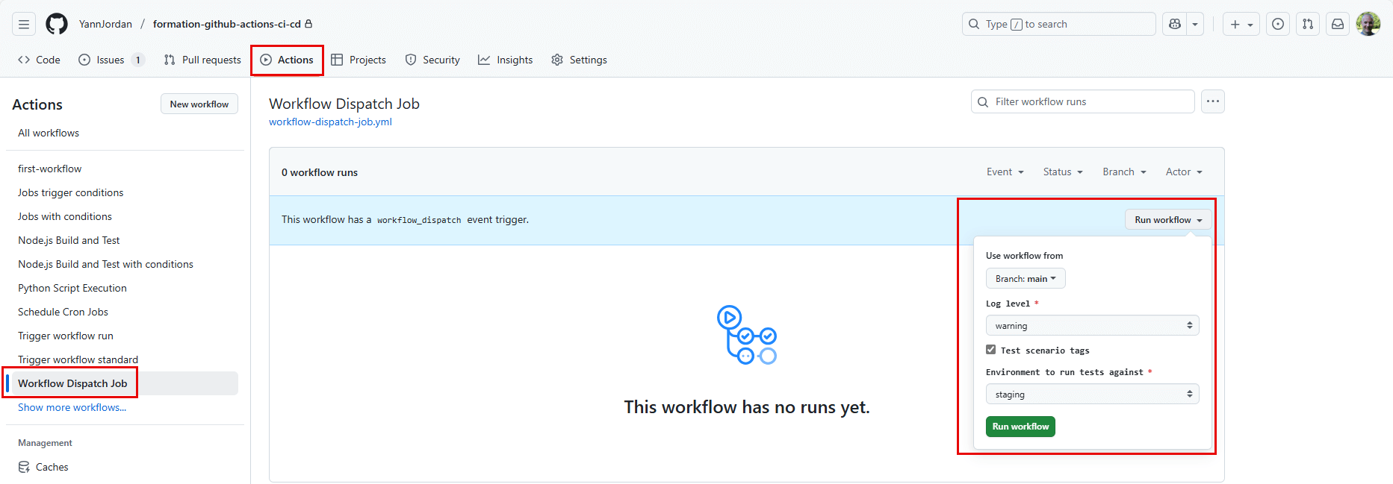Go to the GitHub homepage logo

[57, 24]
